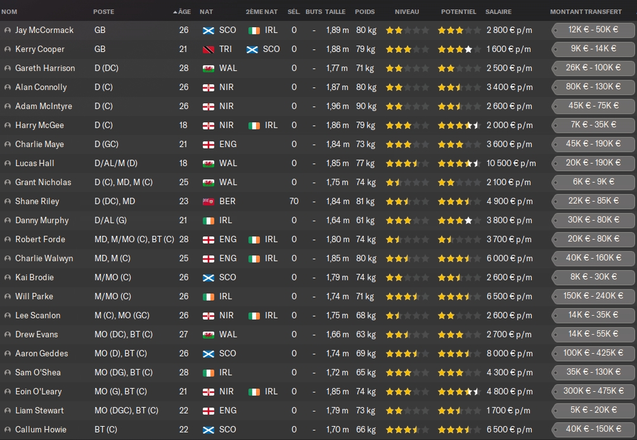Click the person icon beside Eoin O'Leary
Screen dimensions: 637x440
(7, 392)
